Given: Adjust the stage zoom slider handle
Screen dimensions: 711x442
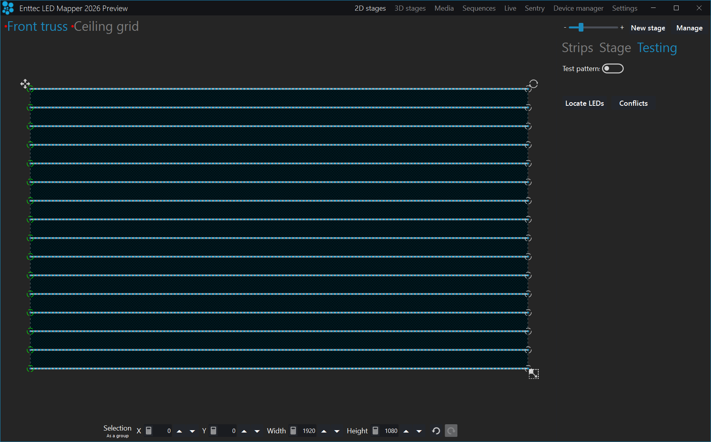Looking at the screenshot, I should pos(581,27).
